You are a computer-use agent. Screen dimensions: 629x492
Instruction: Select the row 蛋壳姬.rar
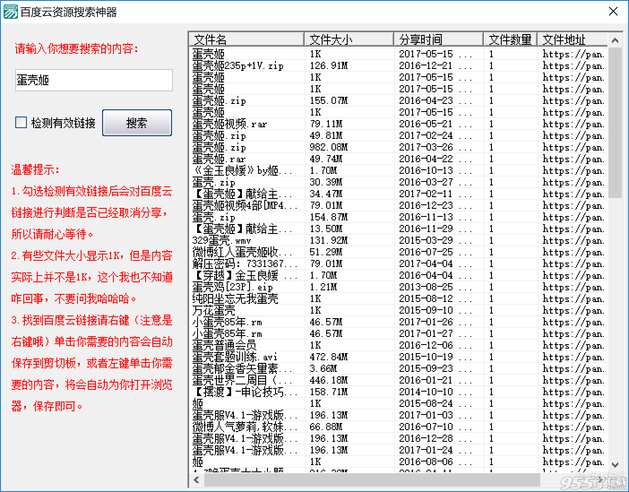point(399,159)
